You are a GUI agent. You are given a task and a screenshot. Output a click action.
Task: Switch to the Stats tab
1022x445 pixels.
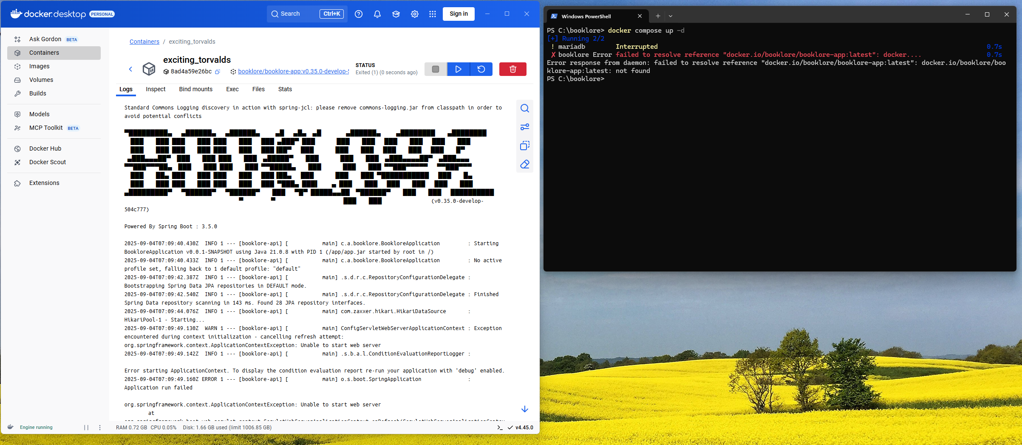[285, 89]
